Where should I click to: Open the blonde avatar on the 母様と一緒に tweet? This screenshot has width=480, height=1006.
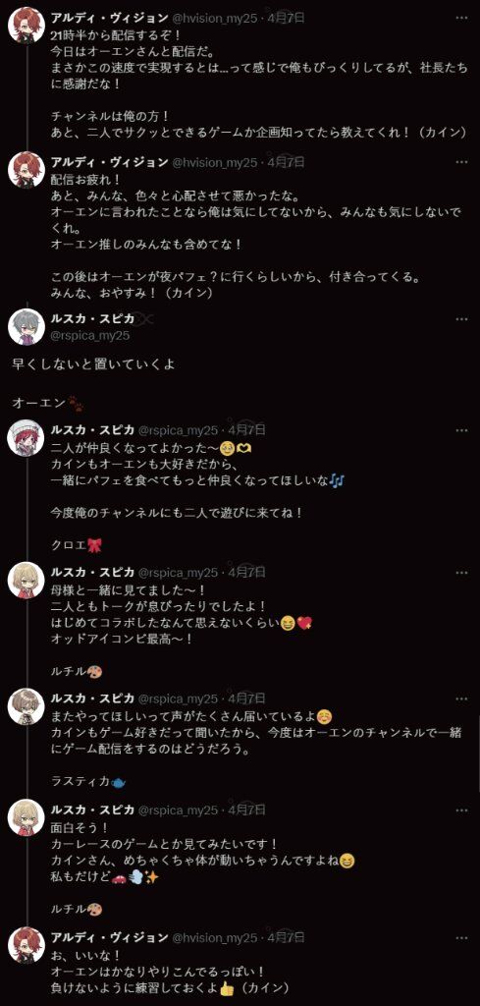coord(26,581)
